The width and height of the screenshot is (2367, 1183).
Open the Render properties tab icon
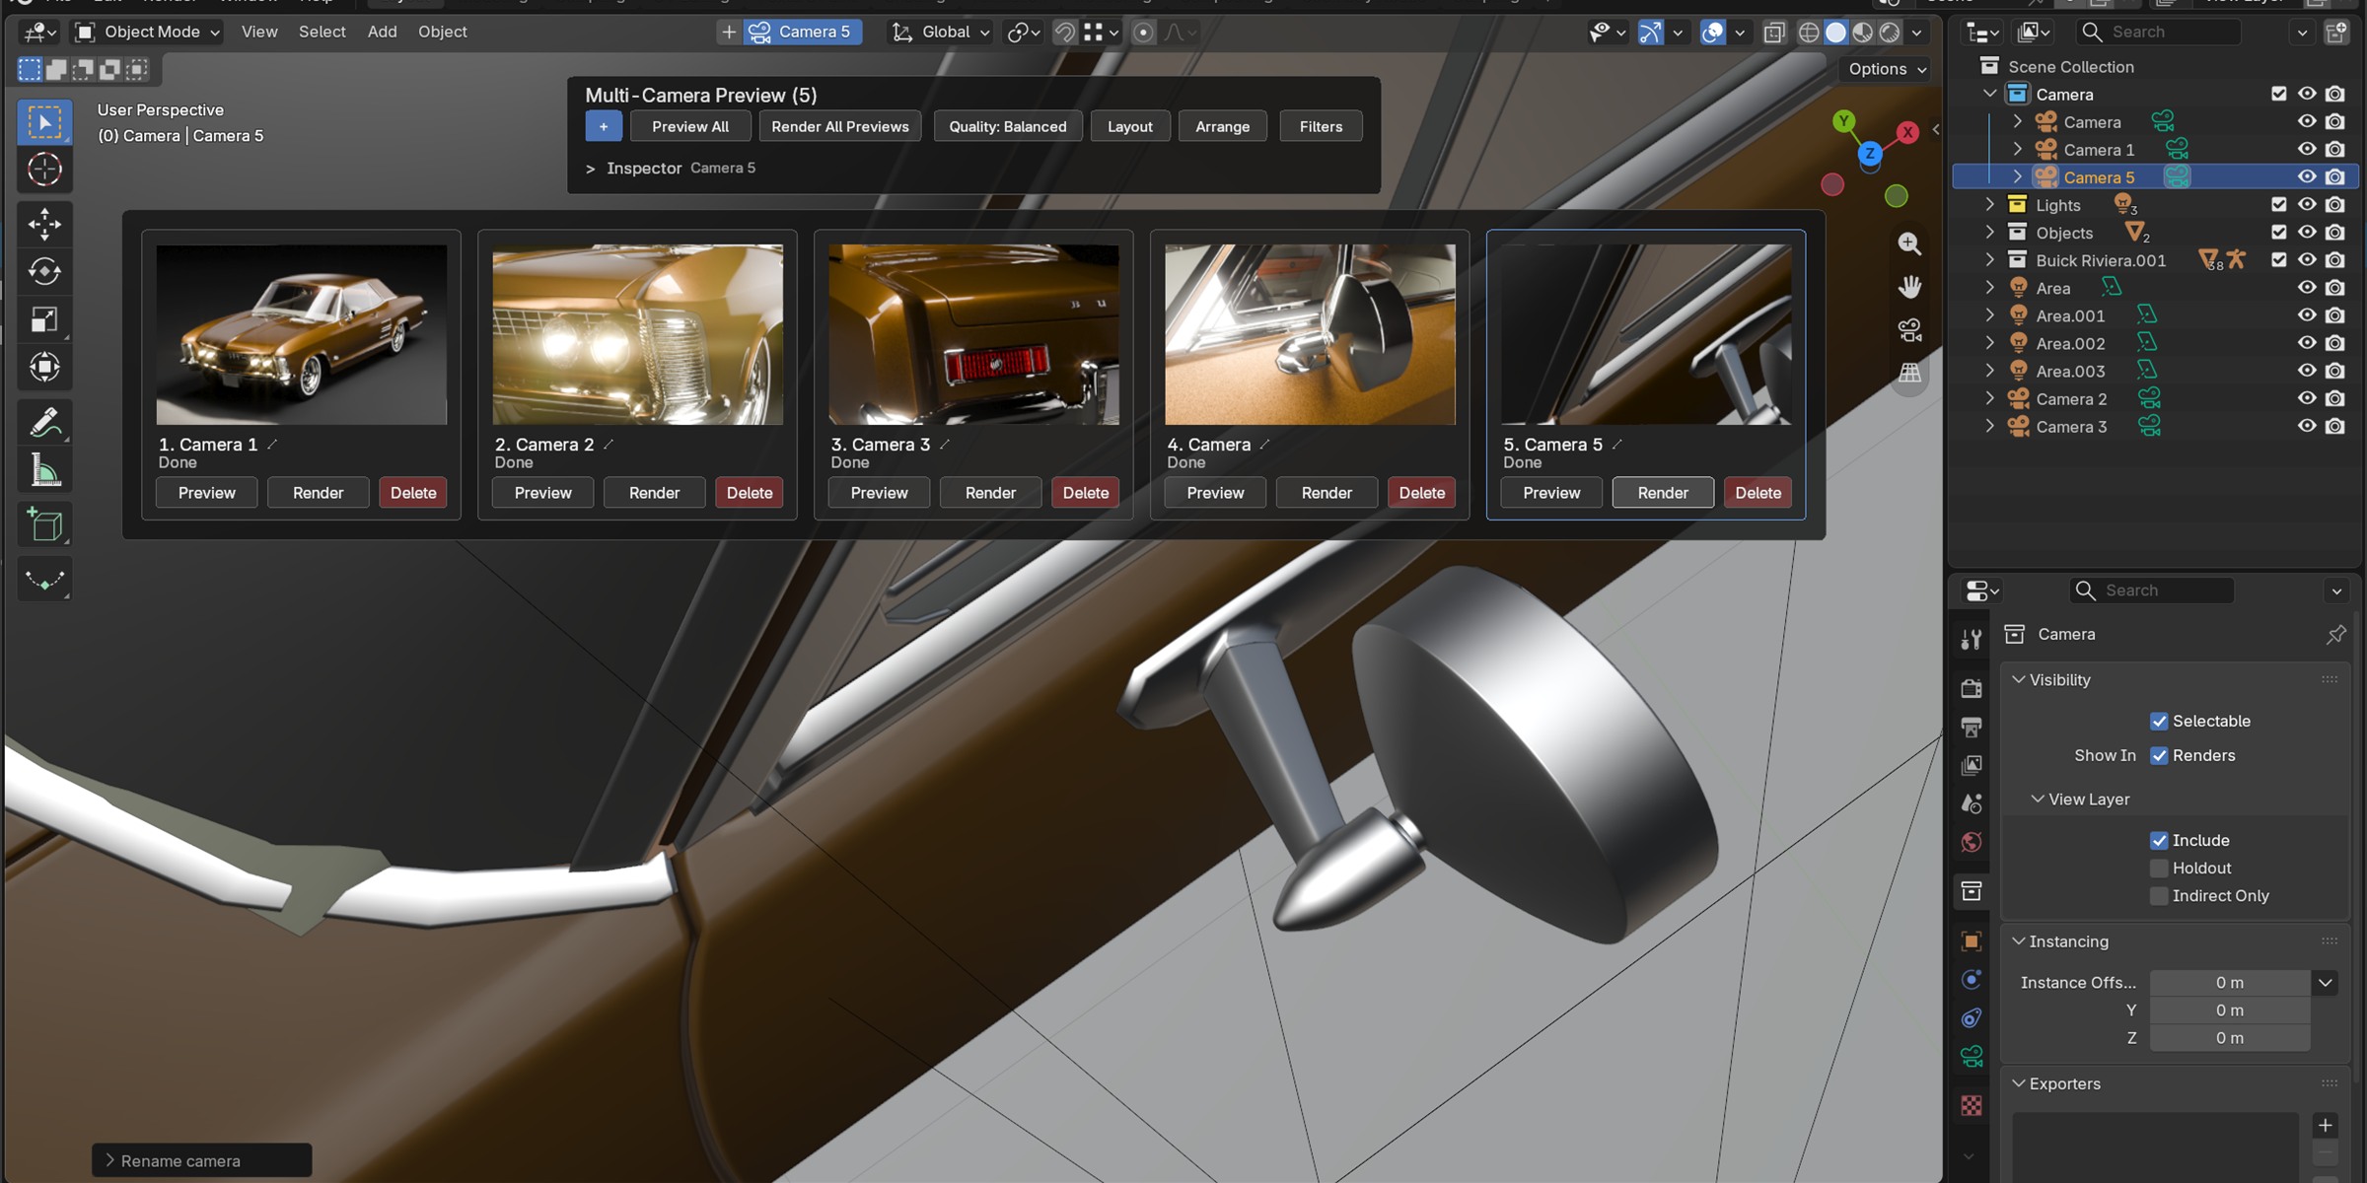[x=1972, y=688]
